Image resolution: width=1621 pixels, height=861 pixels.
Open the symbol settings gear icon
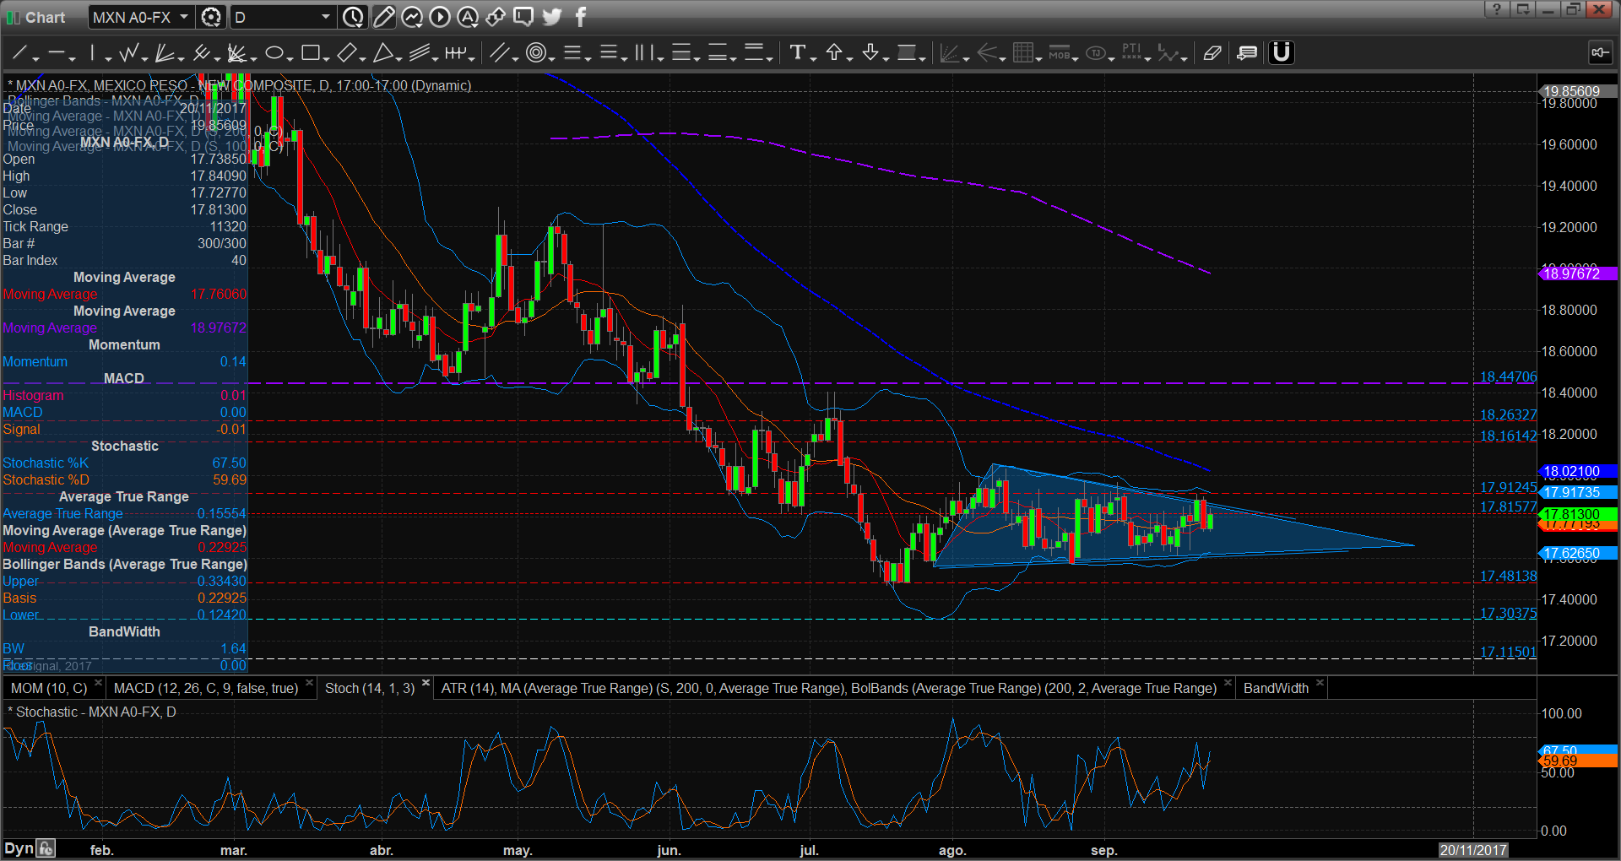211,17
